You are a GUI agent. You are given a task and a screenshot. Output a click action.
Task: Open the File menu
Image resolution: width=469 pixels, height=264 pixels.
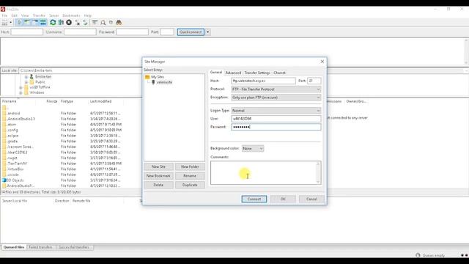point(4,15)
